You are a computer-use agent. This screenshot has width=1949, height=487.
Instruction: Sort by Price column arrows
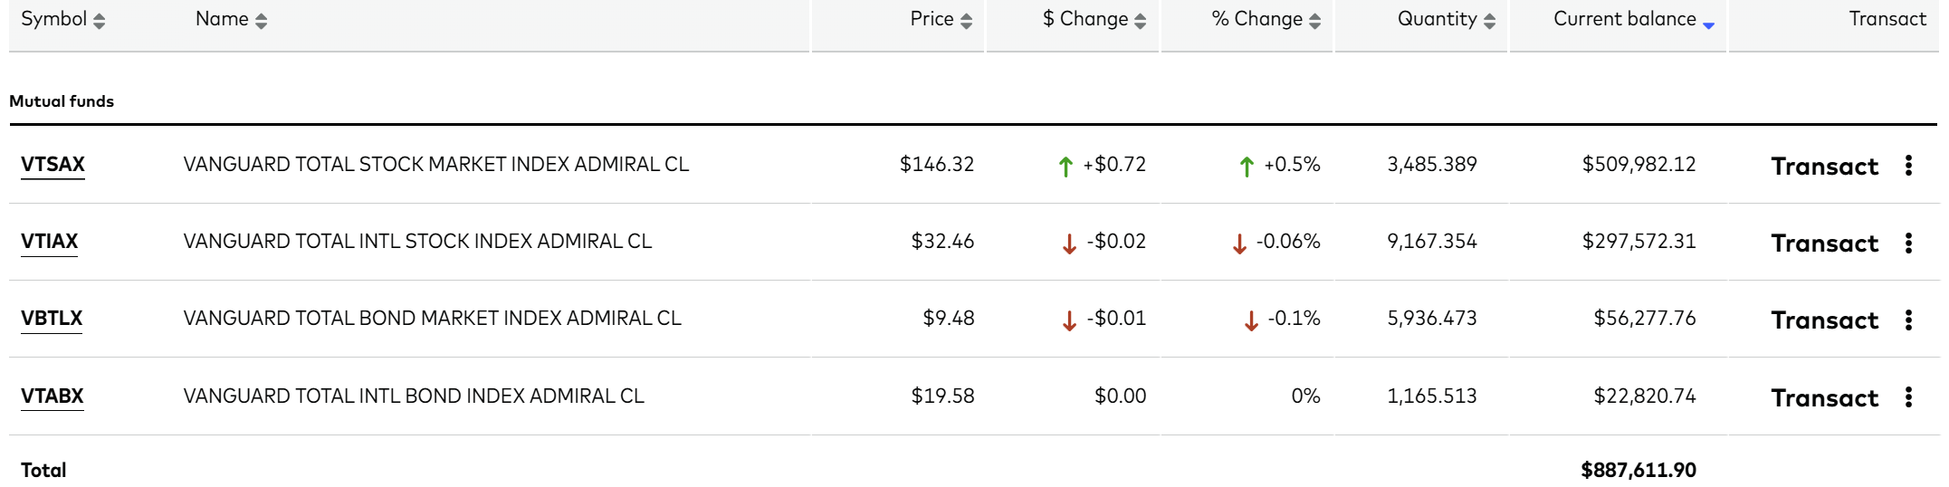coord(967,21)
